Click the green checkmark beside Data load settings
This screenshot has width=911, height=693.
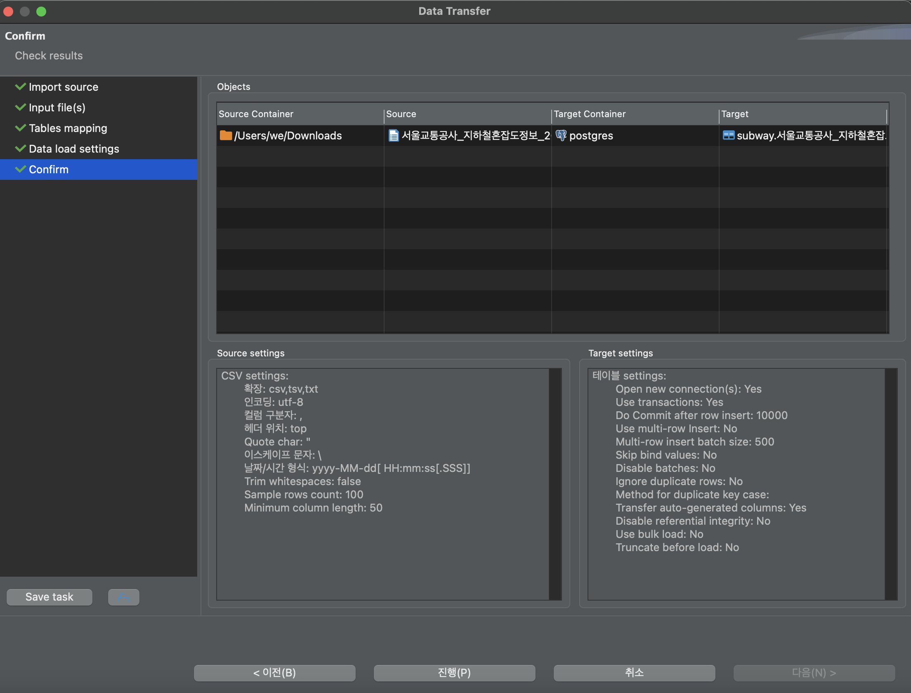[20, 148]
